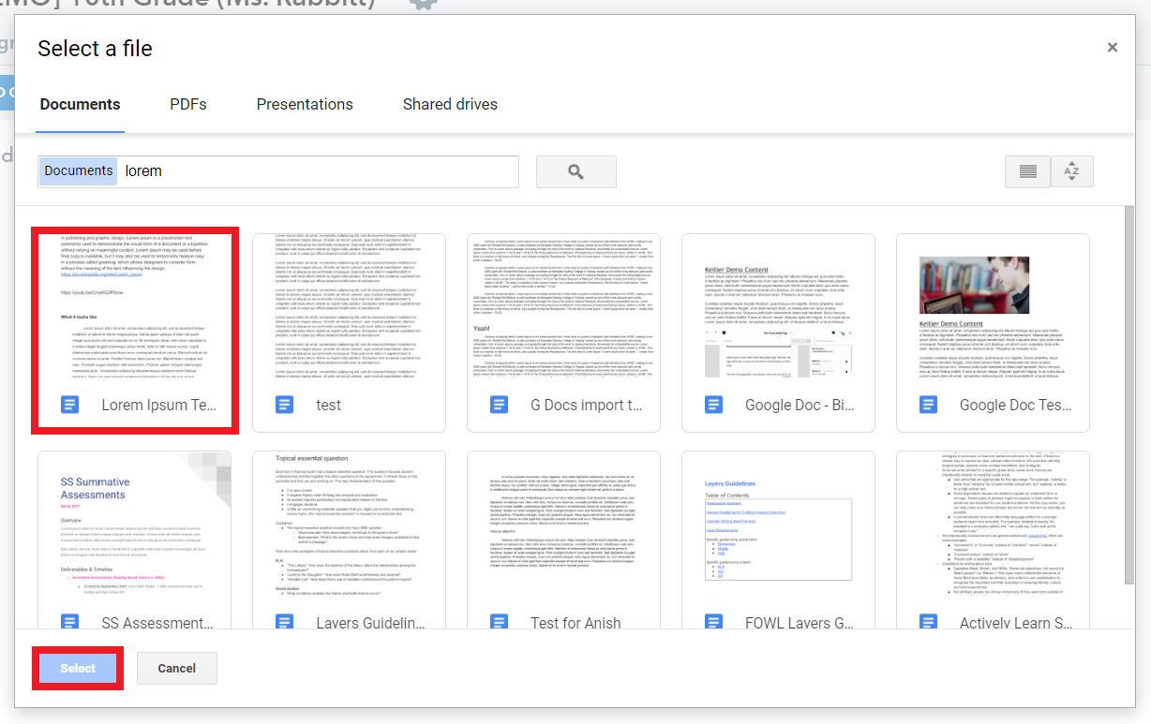Select the Documents tab
This screenshot has width=1151, height=724.
click(80, 104)
